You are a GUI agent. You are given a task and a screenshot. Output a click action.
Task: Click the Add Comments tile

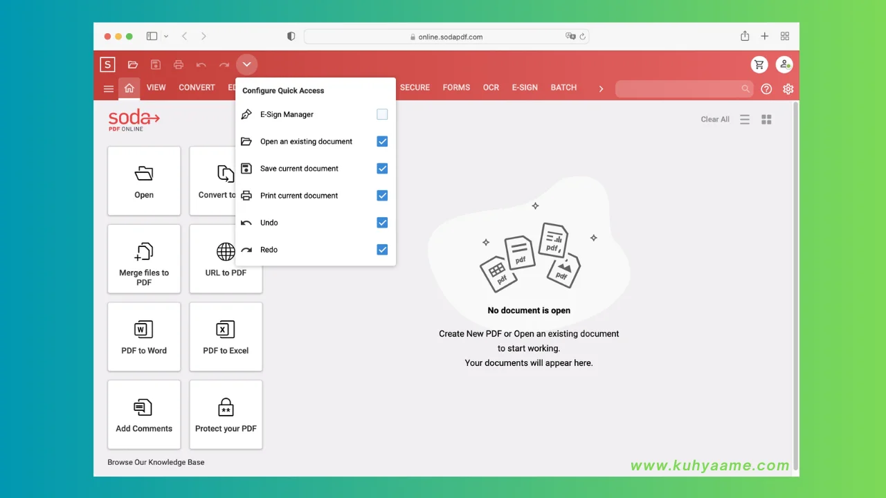pyautogui.click(x=144, y=414)
